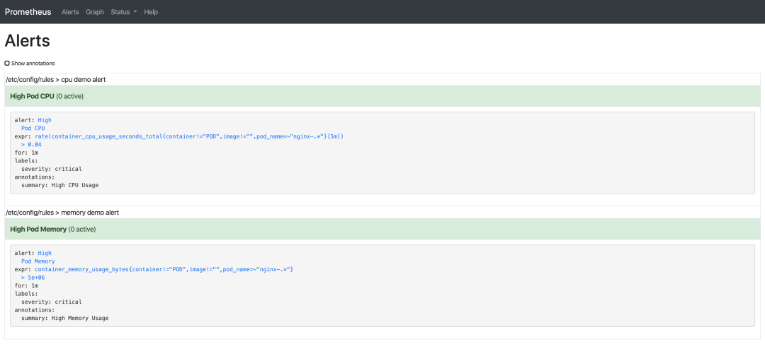Select the '/etc/config/rules > memory demo alert' text

62,213
